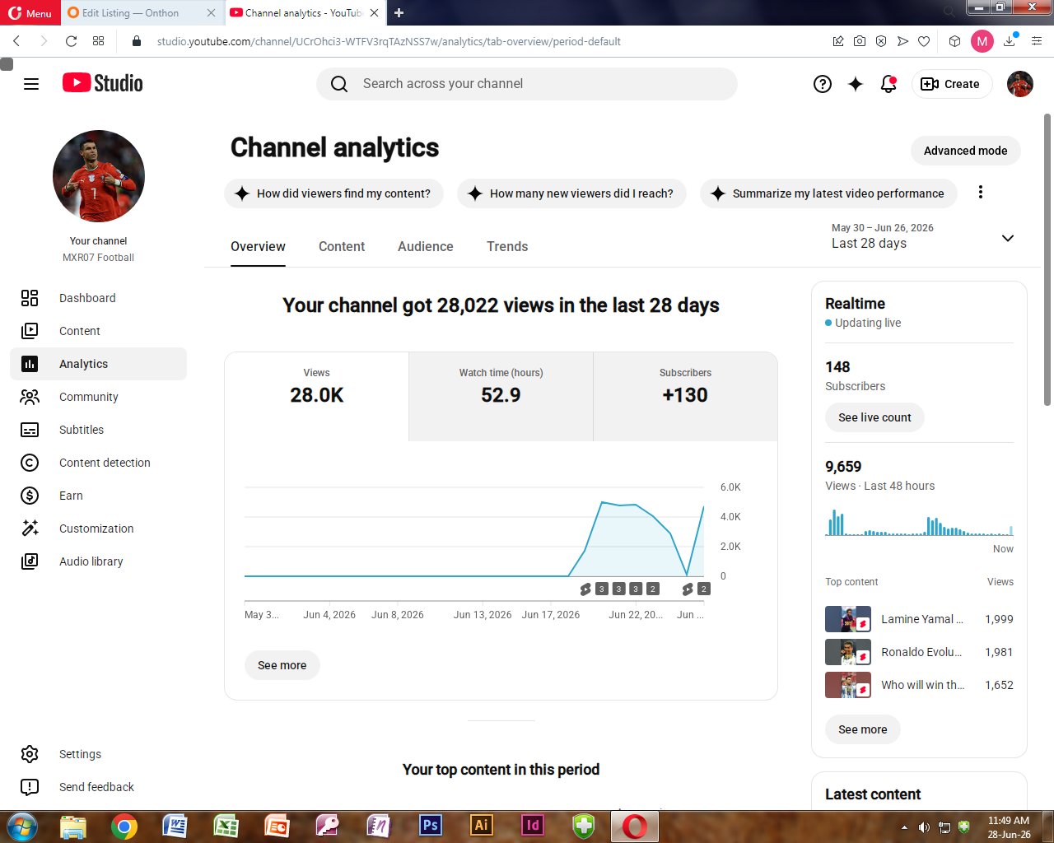Click the Create button
The width and height of the screenshot is (1054, 843).
point(951,84)
